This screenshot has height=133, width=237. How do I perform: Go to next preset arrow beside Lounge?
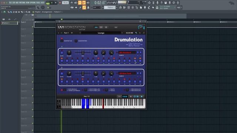click(122, 33)
